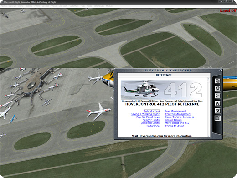237x178 pixels.
Task: Open the Aircraft menu
Action: tap(12, 6)
